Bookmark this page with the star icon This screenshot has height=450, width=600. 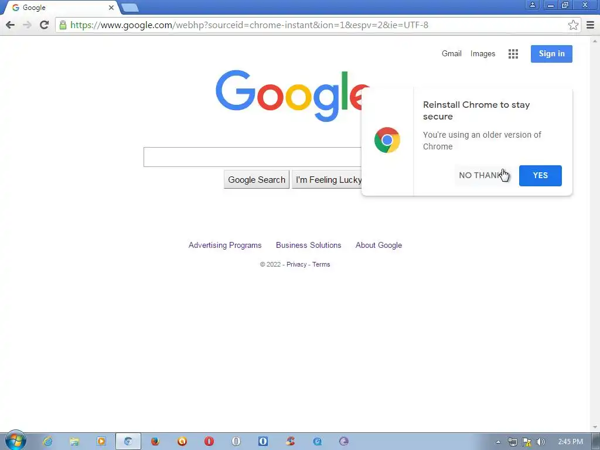[573, 25]
